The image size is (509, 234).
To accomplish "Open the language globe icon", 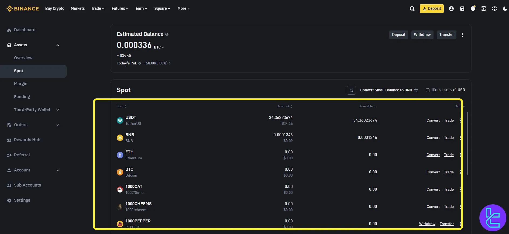I will (x=494, y=9).
